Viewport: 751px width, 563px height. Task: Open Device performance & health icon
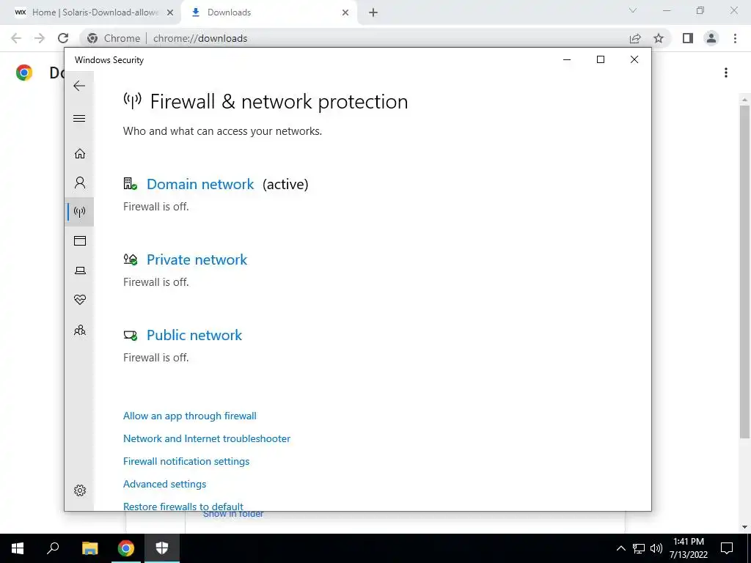click(x=80, y=300)
